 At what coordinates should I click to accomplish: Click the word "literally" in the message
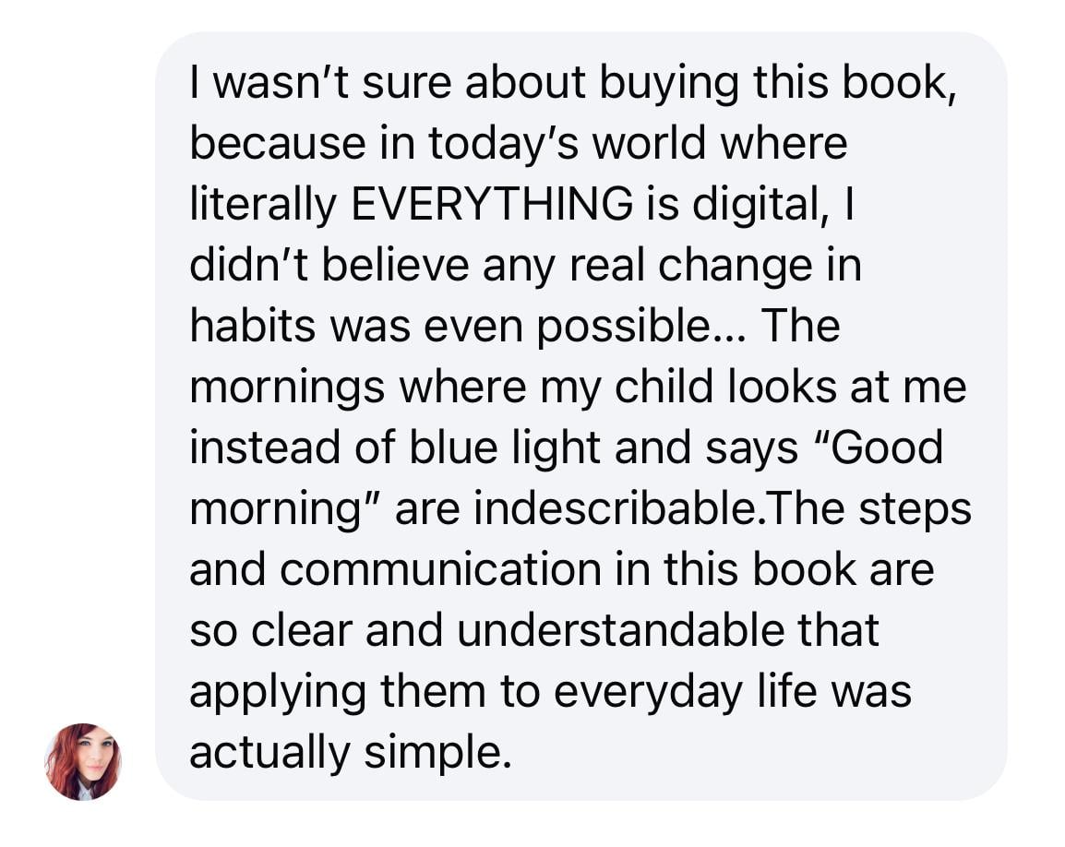click(263, 206)
